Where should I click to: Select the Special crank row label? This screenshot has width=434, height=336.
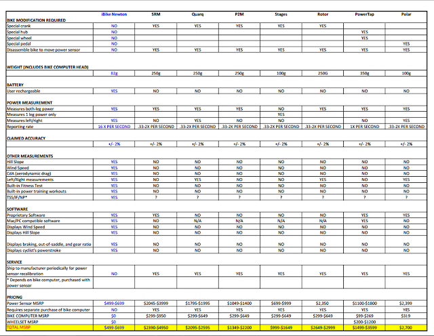pyautogui.click(x=20, y=26)
